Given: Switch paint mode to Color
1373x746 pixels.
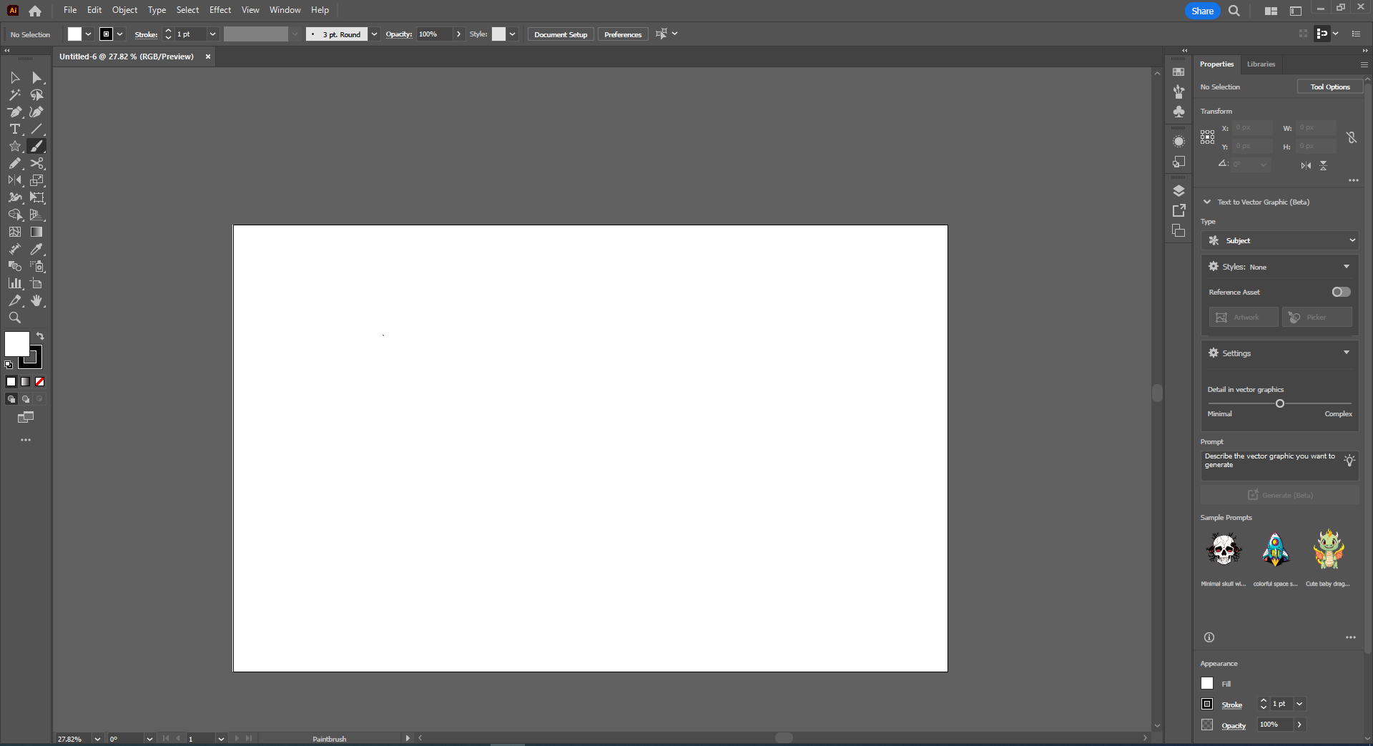Looking at the screenshot, I should (11, 382).
